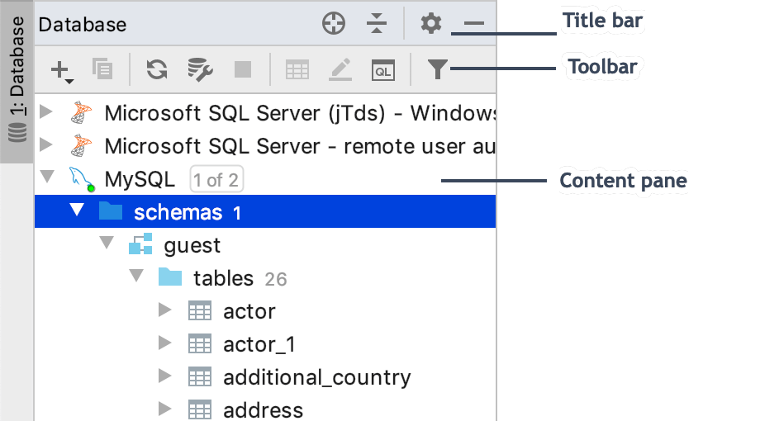Viewport: 760px width, 421px height.
Task: Click the Stop square icon
Action: click(243, 70)
